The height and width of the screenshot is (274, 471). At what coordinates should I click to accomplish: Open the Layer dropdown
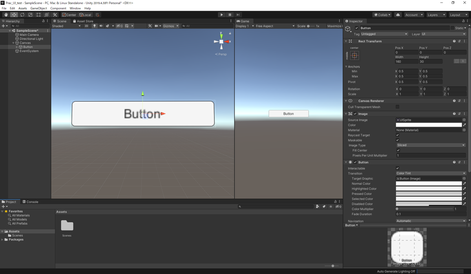(x=444, y=34)
